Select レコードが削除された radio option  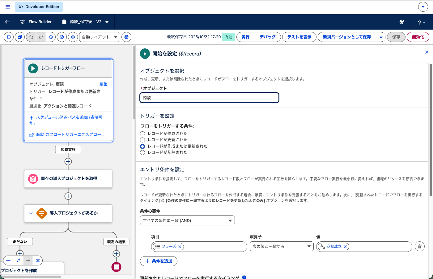pyautogui.click(x=142, y=153)
